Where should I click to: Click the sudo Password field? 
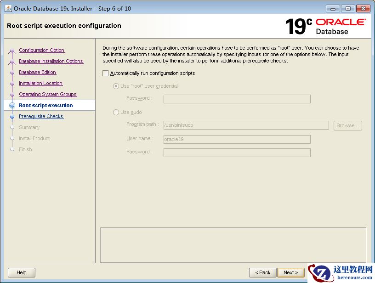click(237, 153)
